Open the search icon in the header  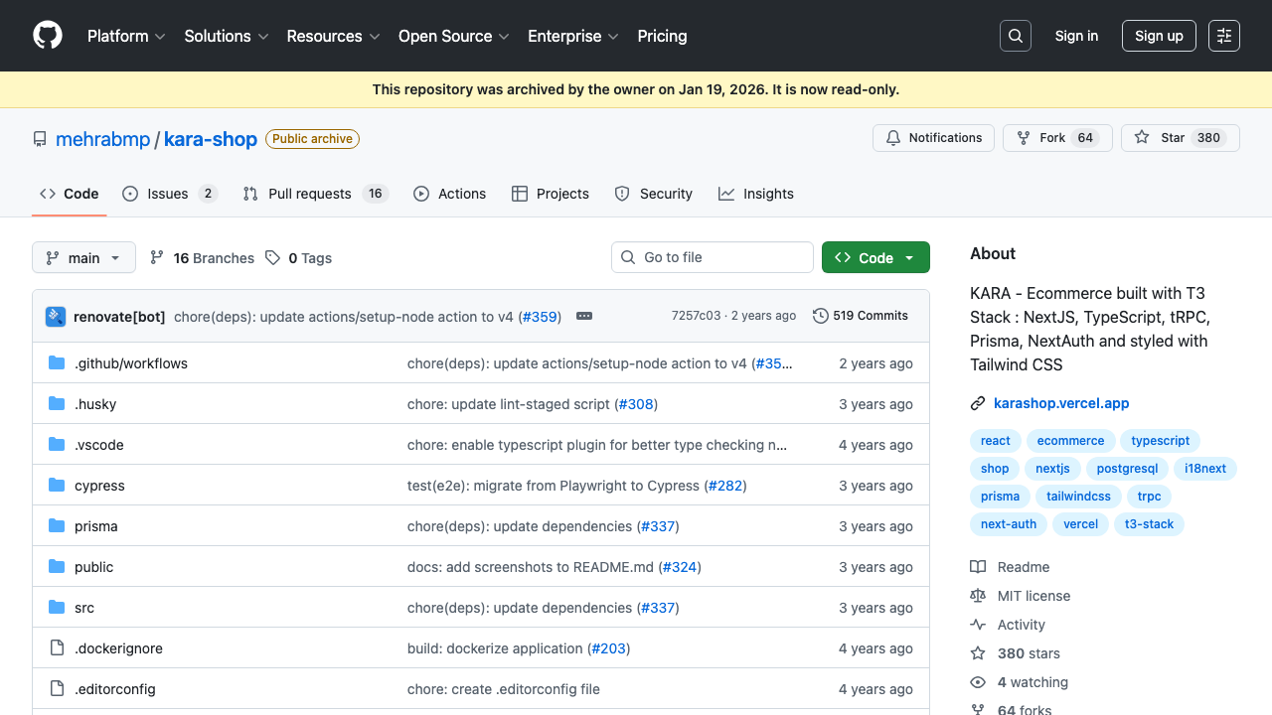click(x=1015, y=36)
